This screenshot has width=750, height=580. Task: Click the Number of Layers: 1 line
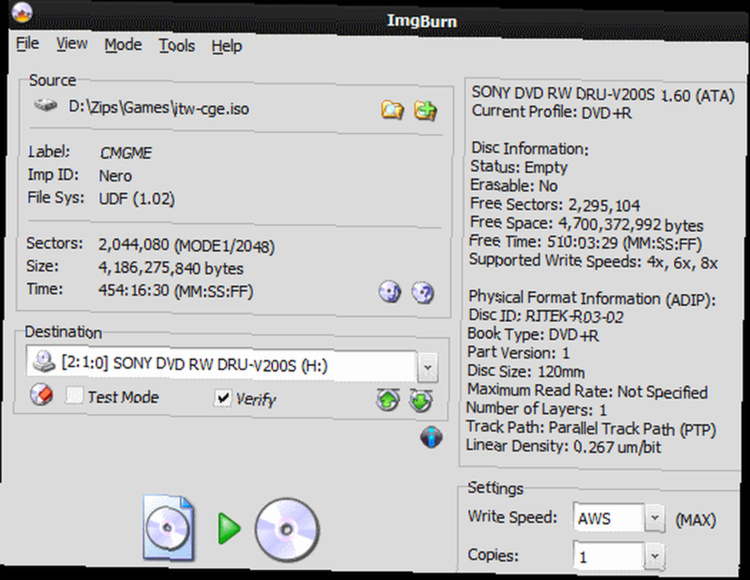[536, 409]
